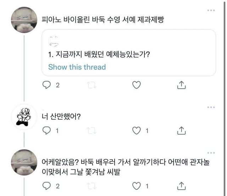The height and width of the screenshot is (196, 227).
Task: Like the '너 산만했어?' tweet
Action: click(x=137, y=131)
